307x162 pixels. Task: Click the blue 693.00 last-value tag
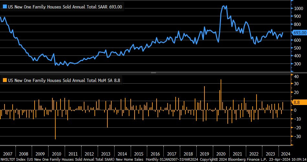[x=299, y=33]
